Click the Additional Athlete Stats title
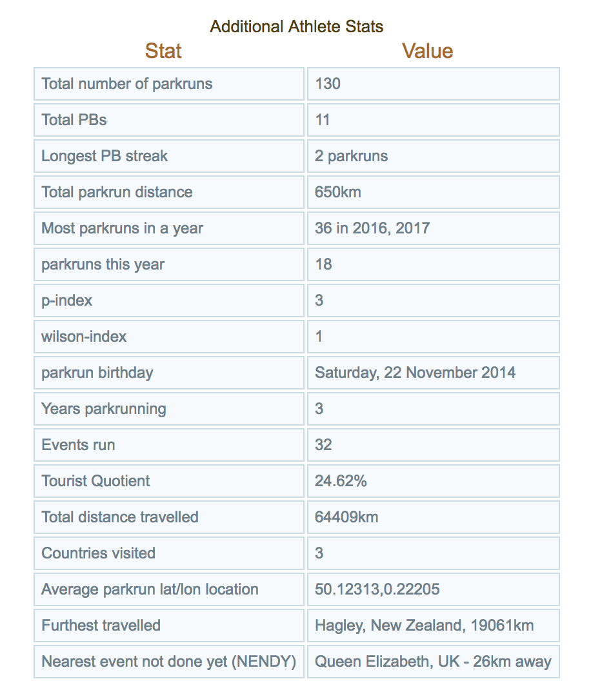Screen dimensions: 591x699 point(297,26)
